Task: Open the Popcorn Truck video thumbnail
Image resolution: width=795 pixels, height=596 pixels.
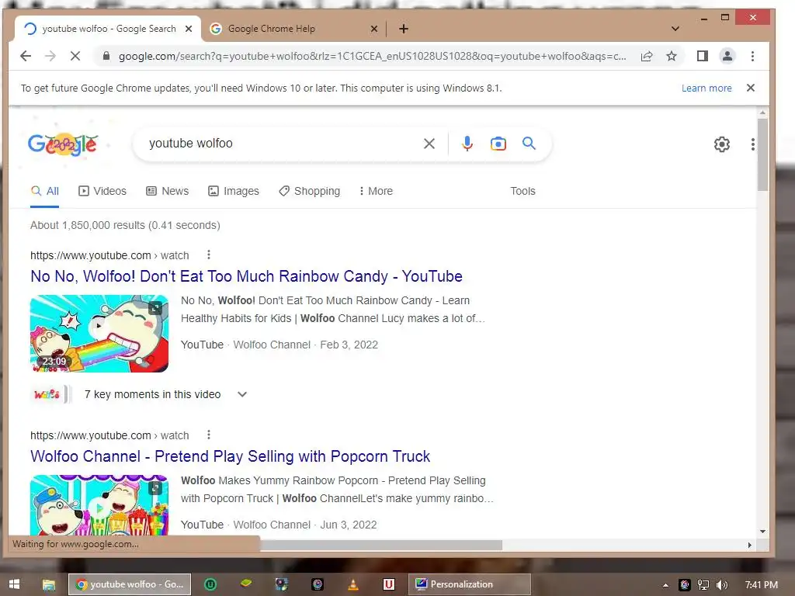Action: pos(99,505)
